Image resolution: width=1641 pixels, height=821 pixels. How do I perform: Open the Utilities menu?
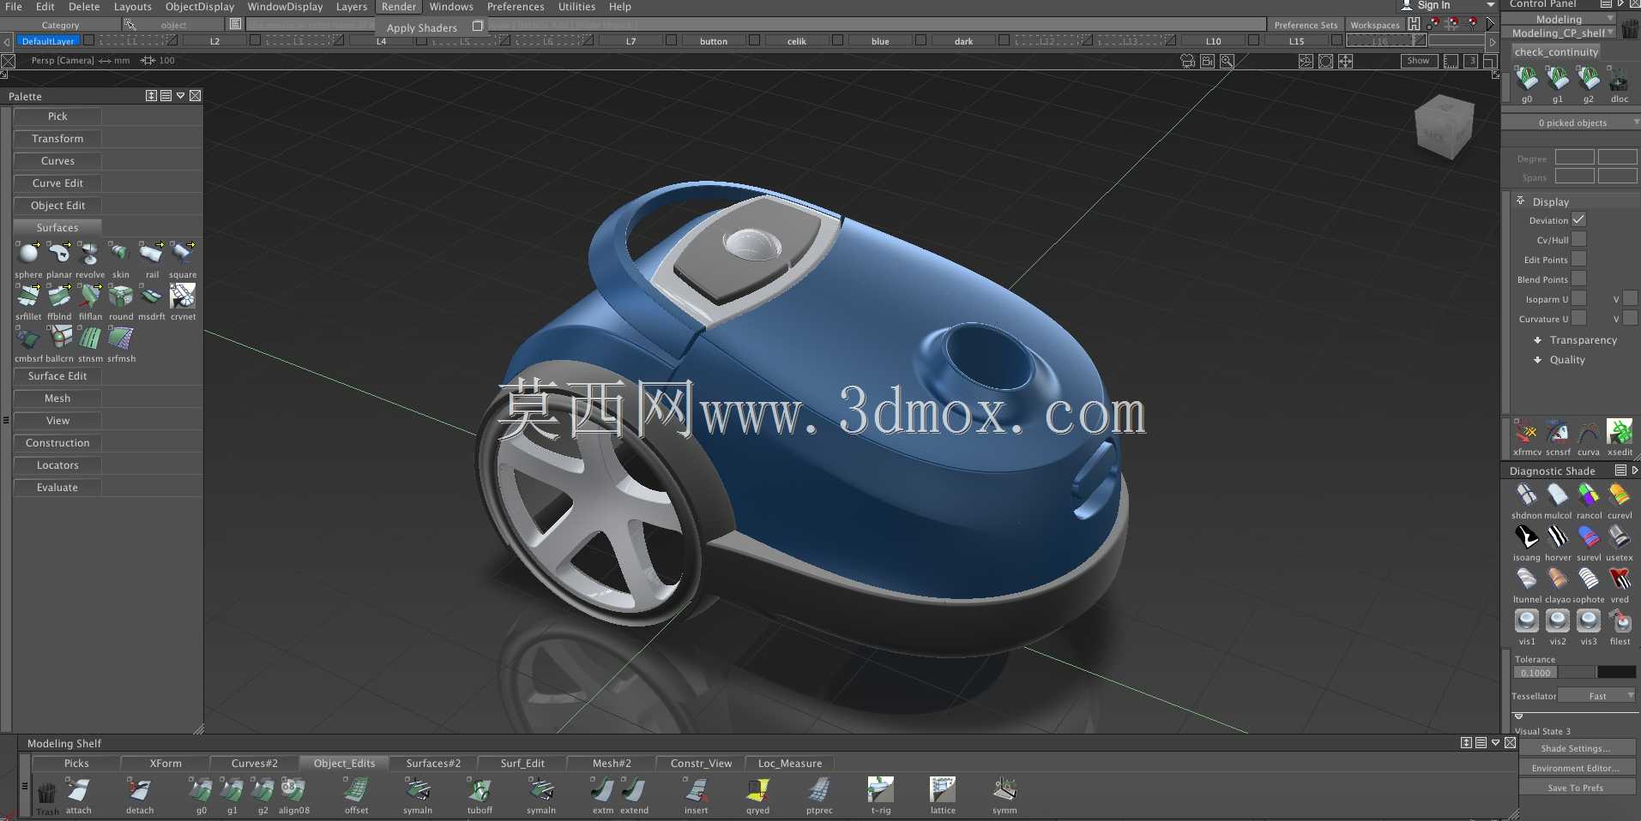(576, 7)
